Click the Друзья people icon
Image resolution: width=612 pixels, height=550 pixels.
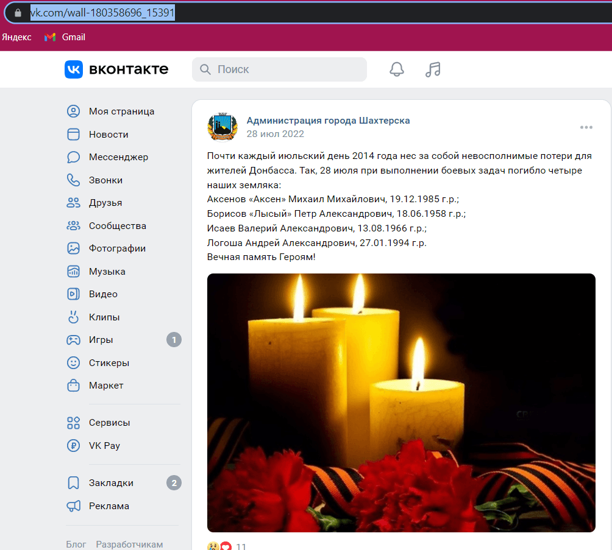73,203
